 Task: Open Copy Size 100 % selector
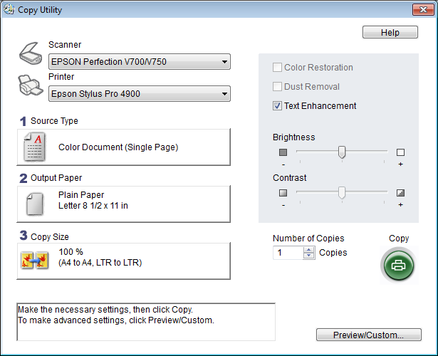pyautogui.click(x=124, y=261)
